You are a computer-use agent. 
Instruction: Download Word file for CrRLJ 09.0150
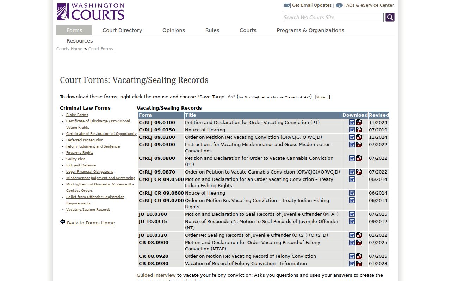click(x=352, y=130)
